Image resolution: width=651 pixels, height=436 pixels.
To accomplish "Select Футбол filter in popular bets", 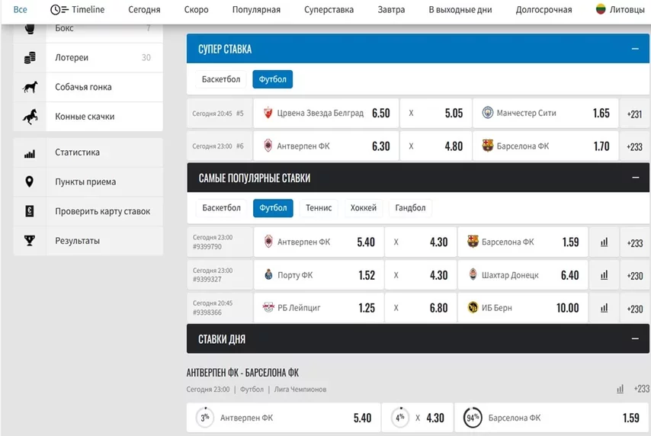I will [273, 208].
